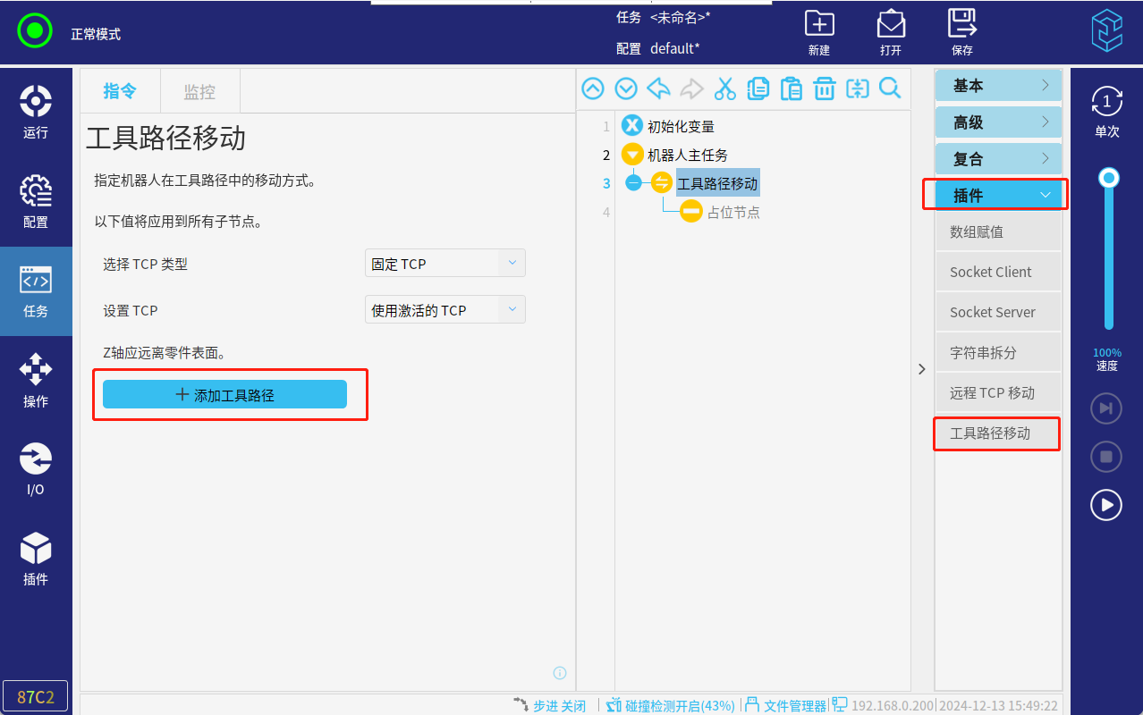Click the Save icon in header
This screenshot has height=715, width=1143.
[962, 32]
